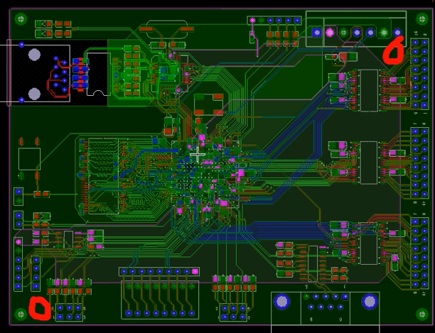This screenshot has width=435, height=333.
Task: Click the left large pad of bottom-right connector
Action: (281, 302)
